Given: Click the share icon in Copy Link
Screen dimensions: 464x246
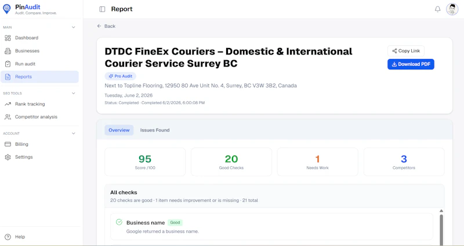Looking at the screenshot, I should pyautogui.click(x=394, y=51).
